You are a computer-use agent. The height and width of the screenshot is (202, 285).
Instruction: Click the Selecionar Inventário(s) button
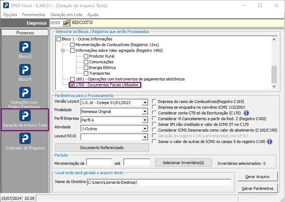(183, 163)
